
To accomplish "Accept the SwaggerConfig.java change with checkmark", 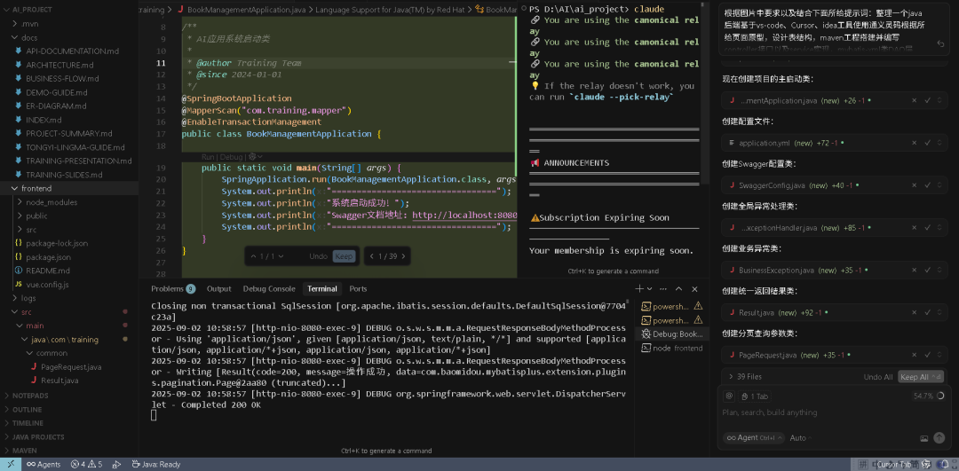I will coord(927,185).
